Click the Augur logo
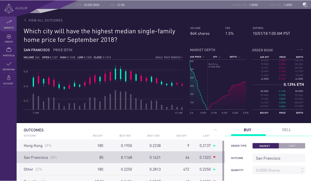311x181 pixels. [9, 8]
